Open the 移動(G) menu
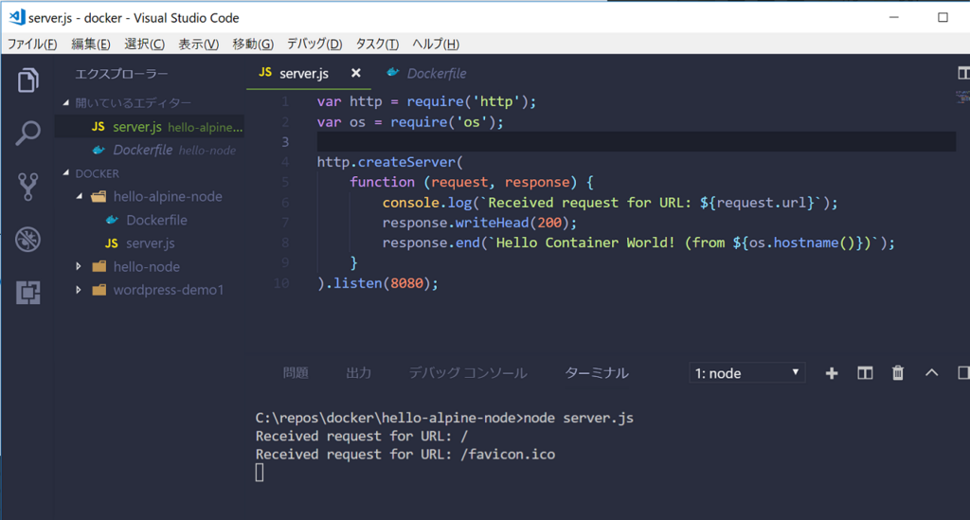 (x=253, y=44)
